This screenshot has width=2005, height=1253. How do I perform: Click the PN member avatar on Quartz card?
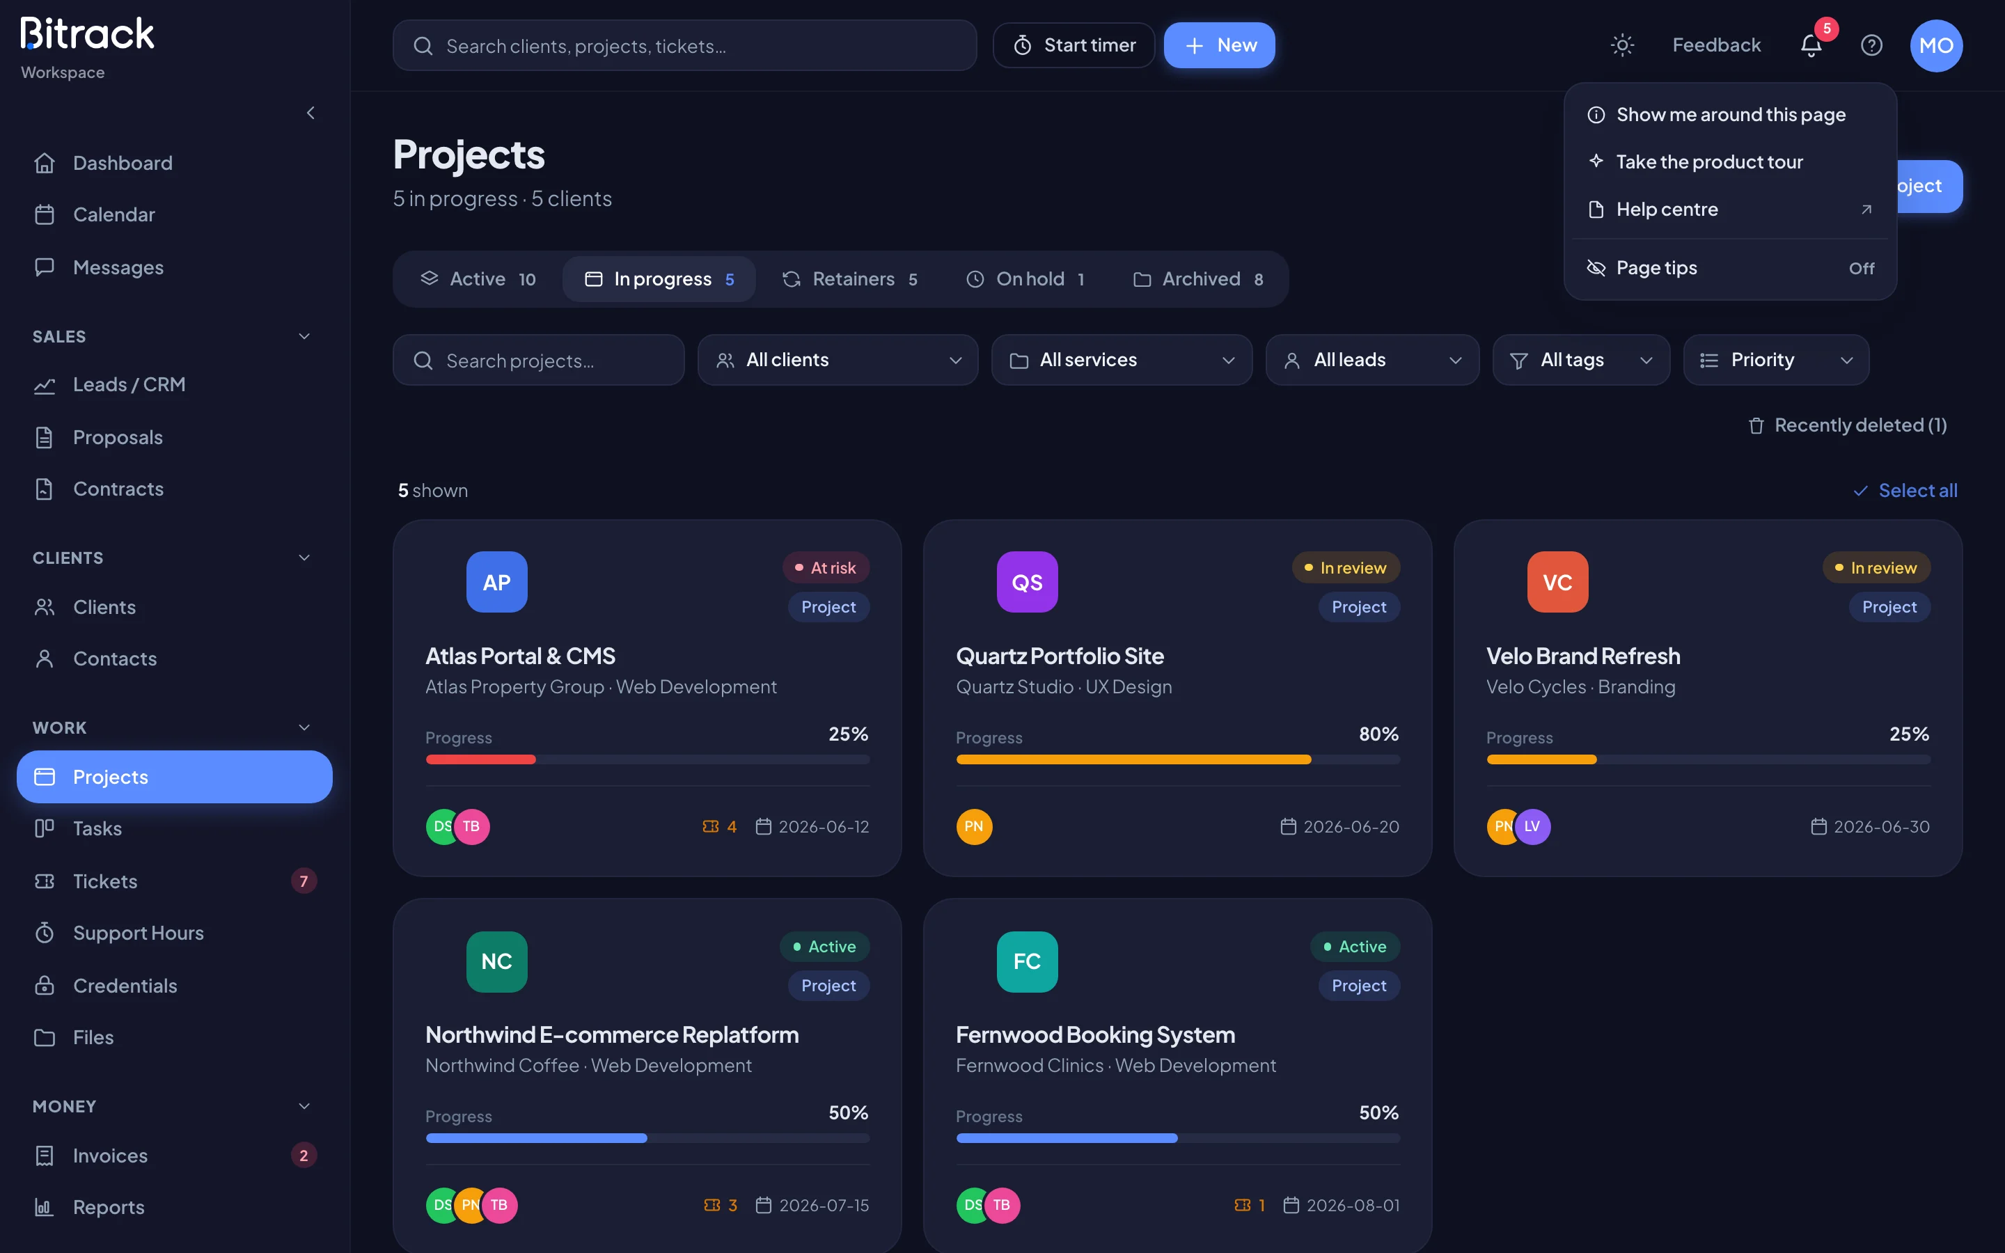tap(973, 826)
